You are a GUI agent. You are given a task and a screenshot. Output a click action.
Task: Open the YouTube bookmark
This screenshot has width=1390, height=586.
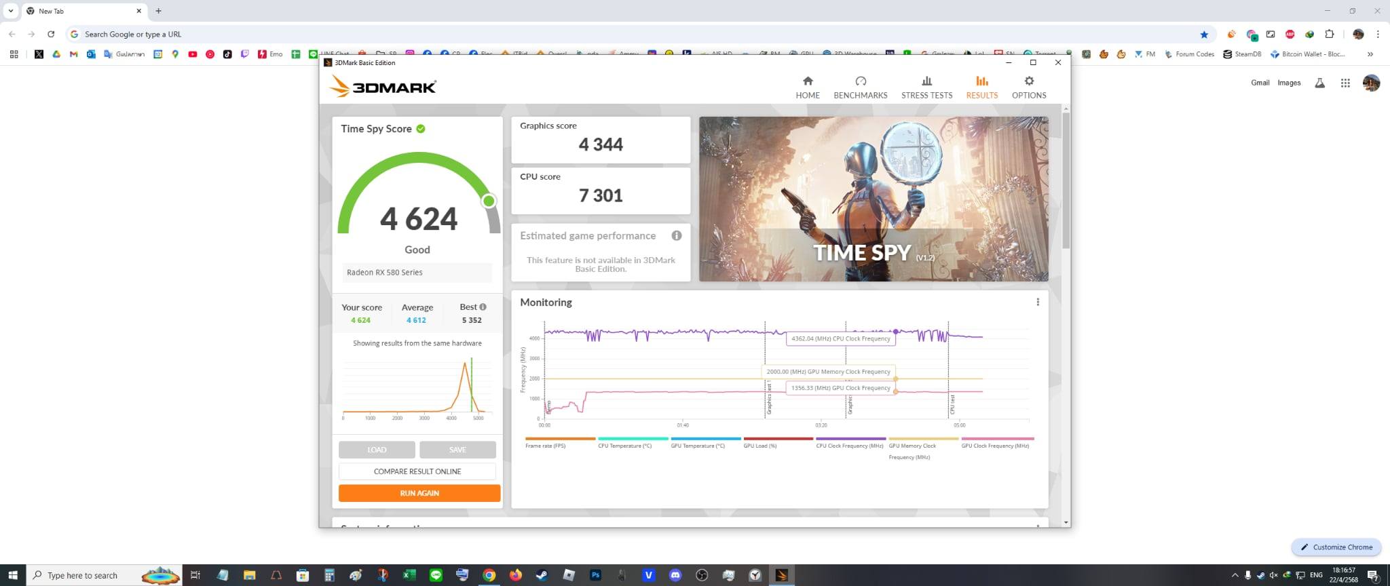[x=193, y=54]
